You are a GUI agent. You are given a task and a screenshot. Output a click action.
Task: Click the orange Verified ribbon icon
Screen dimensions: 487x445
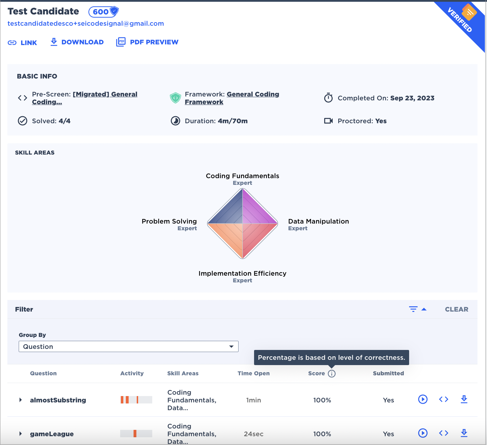[x=469, y=13]
